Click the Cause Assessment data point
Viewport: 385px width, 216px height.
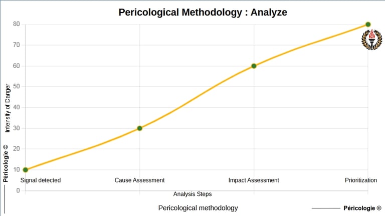[139, 128]
